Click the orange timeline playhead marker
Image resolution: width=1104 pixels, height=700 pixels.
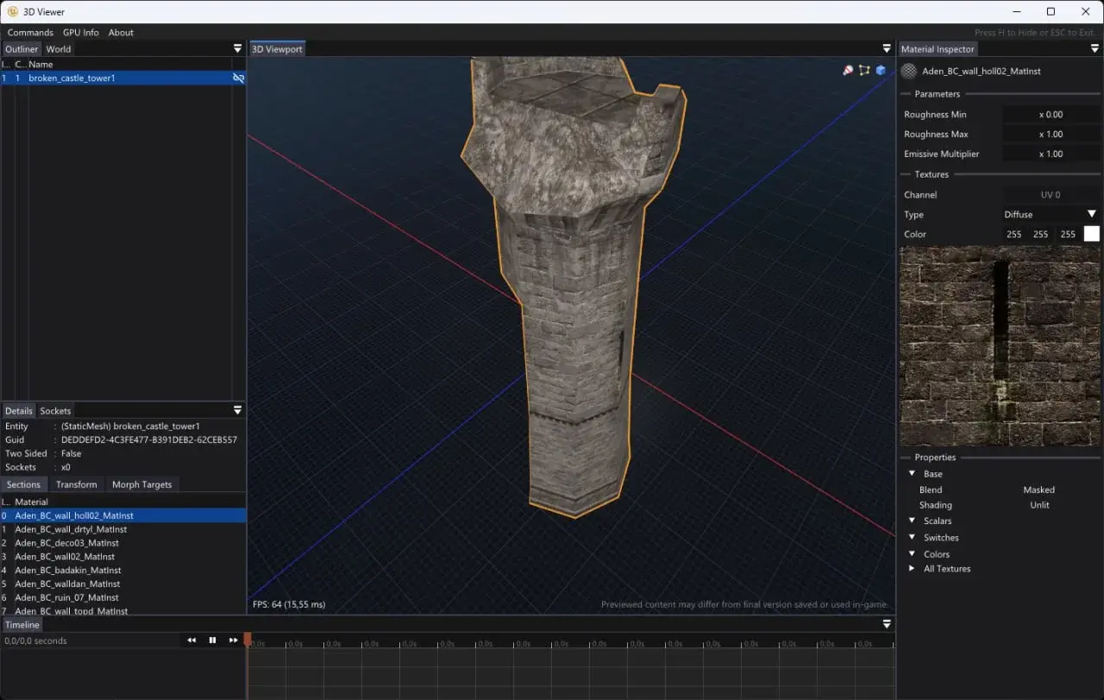248,639
